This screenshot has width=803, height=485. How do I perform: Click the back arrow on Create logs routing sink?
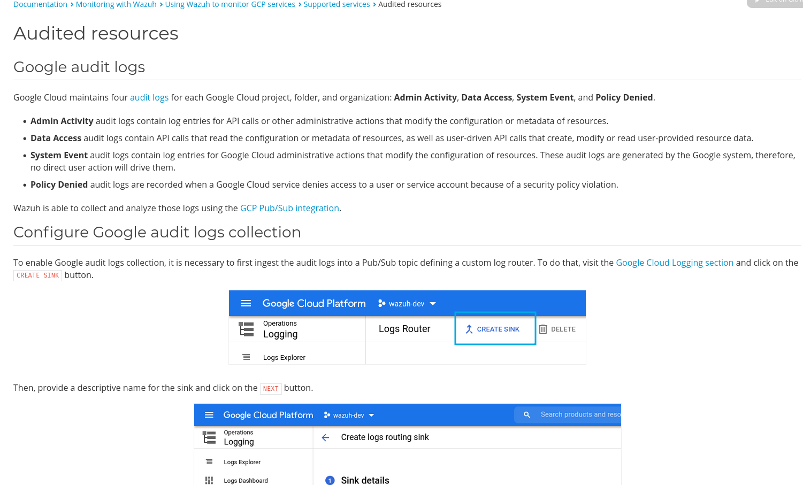[x=325, y=437]
